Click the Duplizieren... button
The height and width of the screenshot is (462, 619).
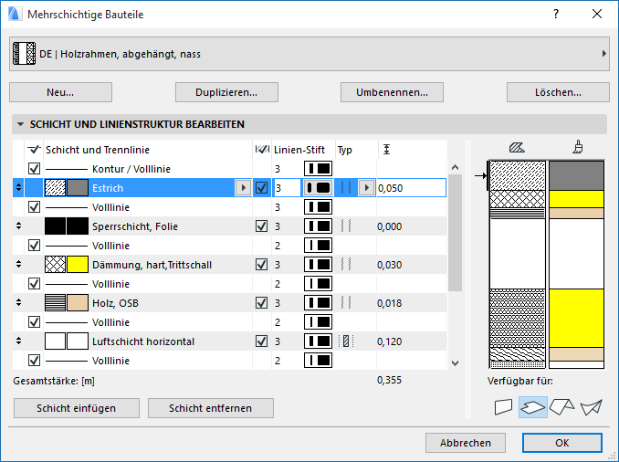[226, 92]
